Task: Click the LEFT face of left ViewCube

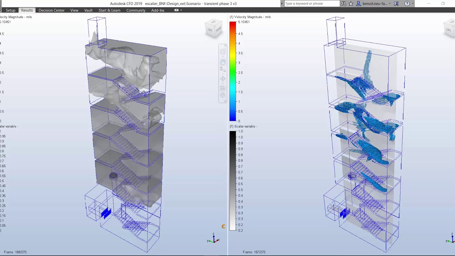Action: coord(210,30)
